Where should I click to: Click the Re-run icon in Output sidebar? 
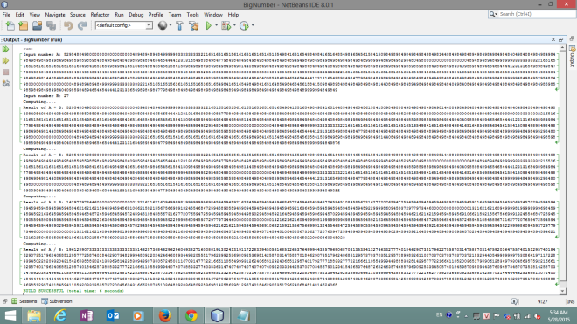pyautogui.click(x=6, y=49)
